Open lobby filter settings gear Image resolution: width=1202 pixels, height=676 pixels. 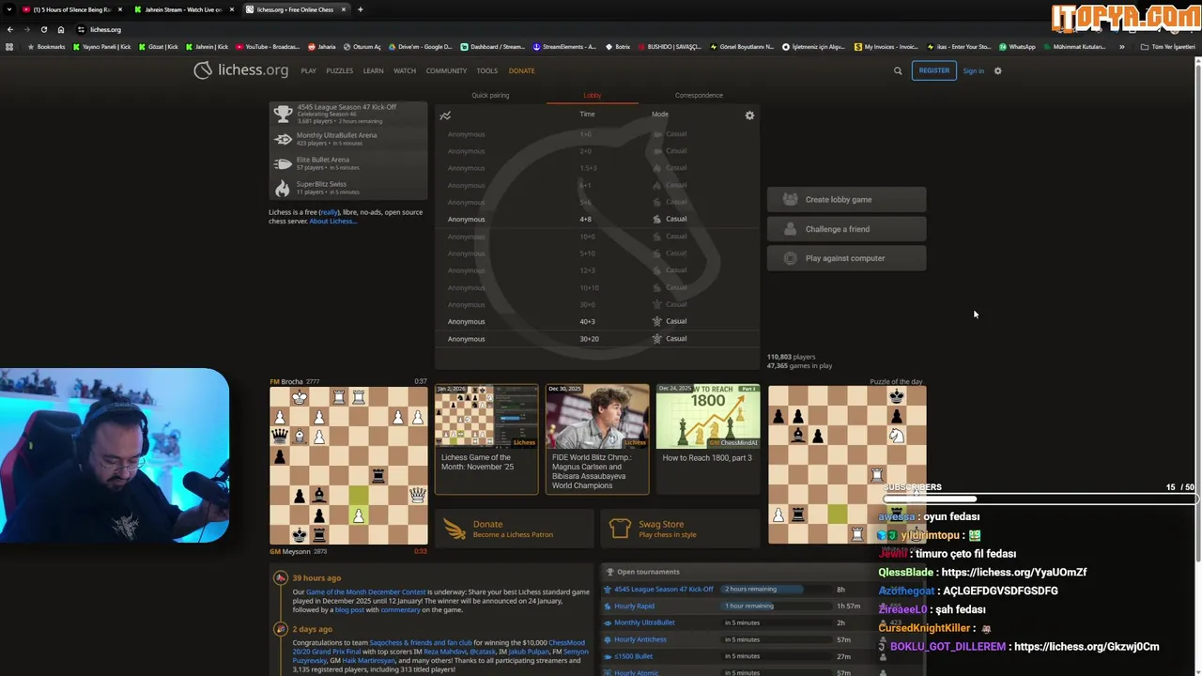[749, 115]
